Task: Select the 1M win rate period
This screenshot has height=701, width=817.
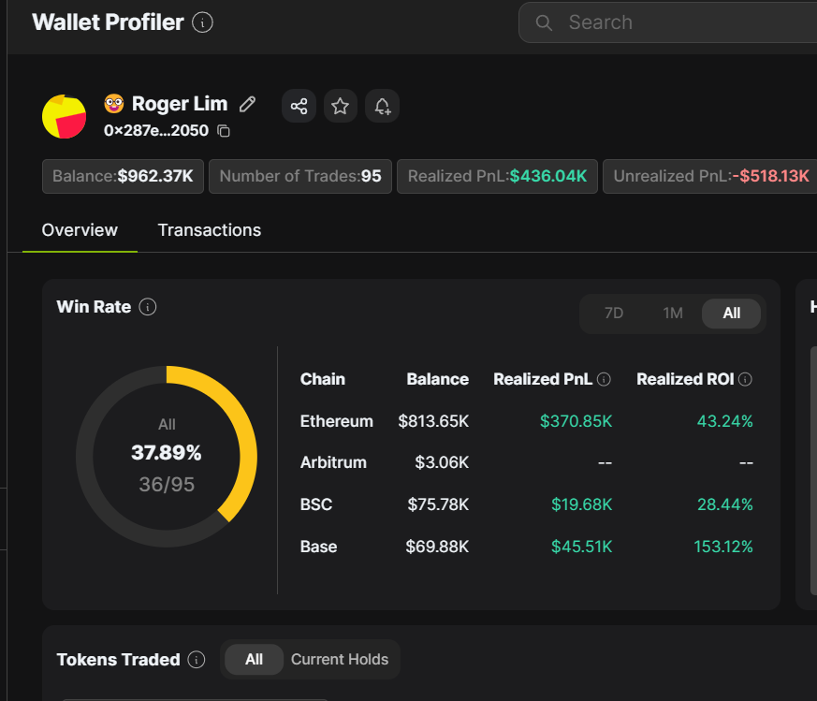Action: coord(673,314)
